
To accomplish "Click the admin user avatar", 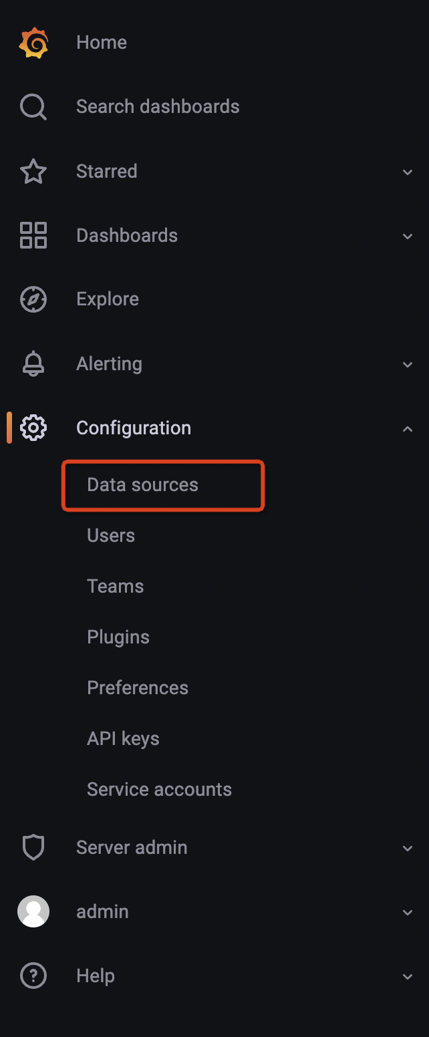I will 33,911.
